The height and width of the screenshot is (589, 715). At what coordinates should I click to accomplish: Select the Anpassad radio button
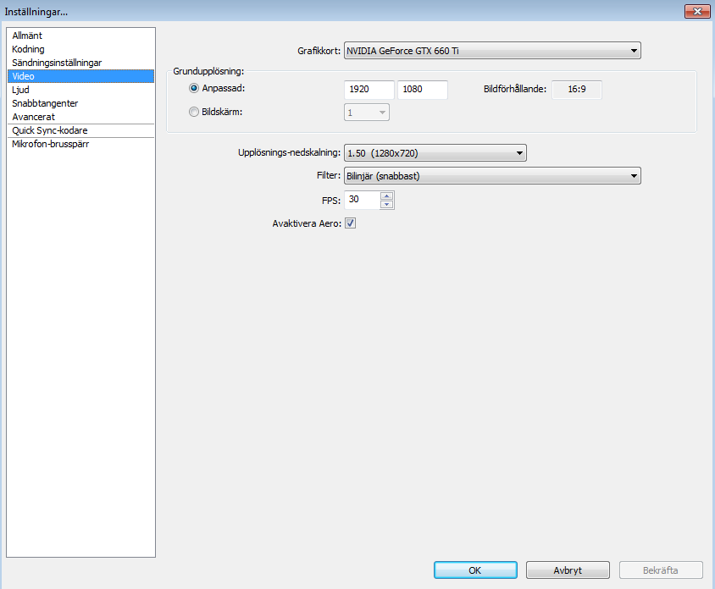pyautogui.click(x=194, y=88)
